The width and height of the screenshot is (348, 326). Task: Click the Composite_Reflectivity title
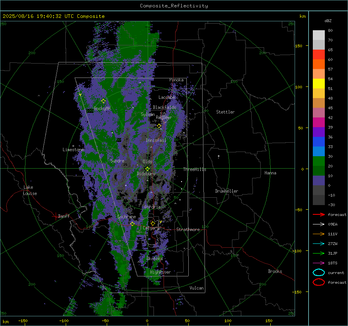[174, 6]
